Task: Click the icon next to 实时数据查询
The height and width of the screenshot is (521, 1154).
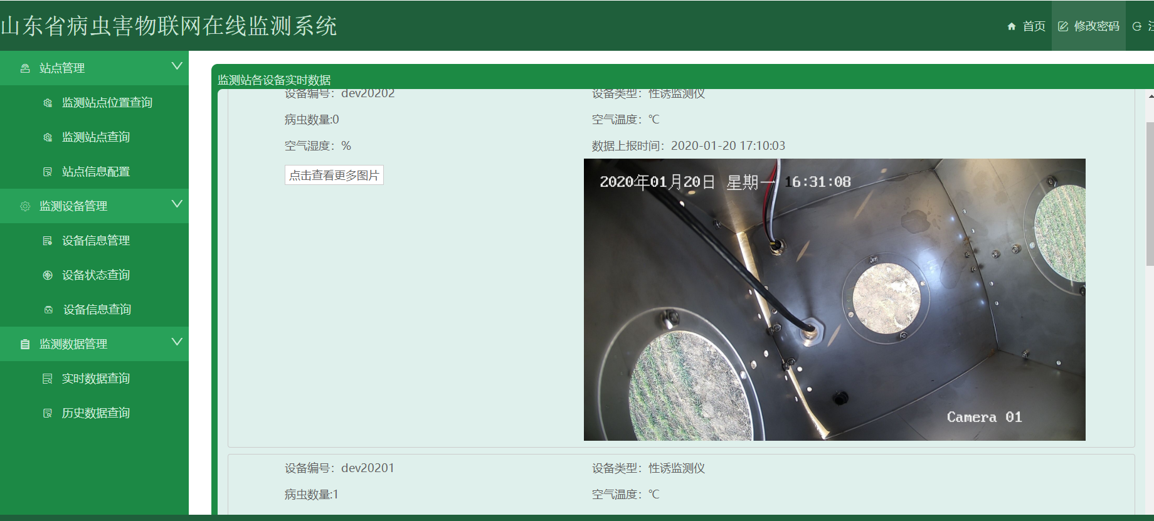Action: point(48,379)
